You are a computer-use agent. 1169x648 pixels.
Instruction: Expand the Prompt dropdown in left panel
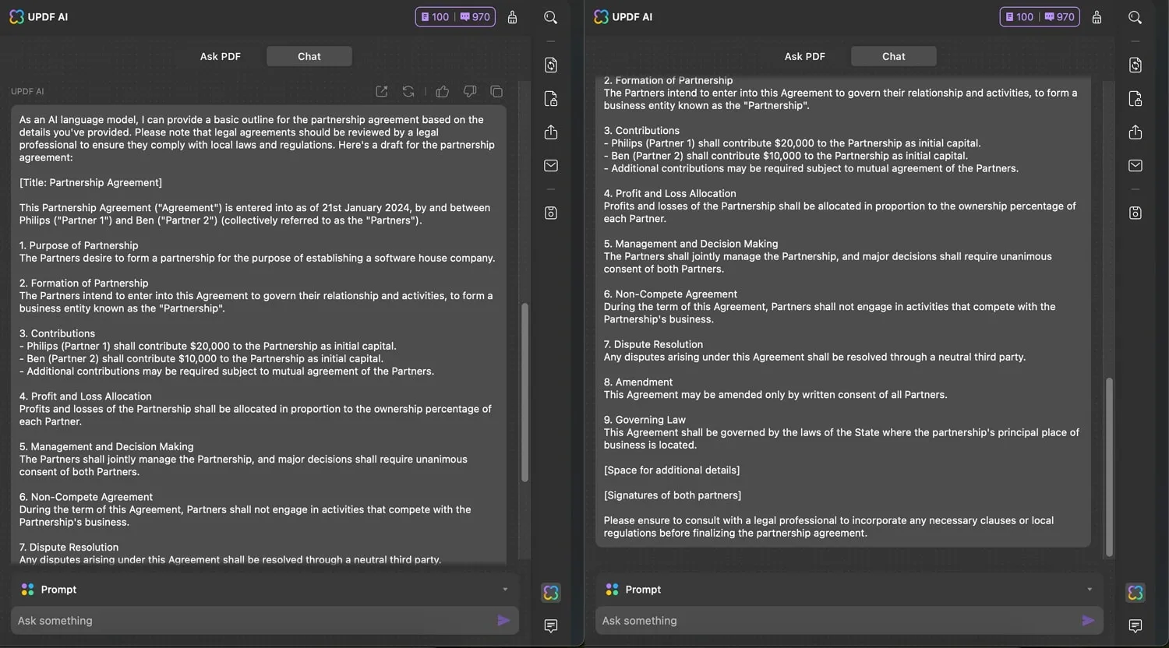tap(504, 590)
